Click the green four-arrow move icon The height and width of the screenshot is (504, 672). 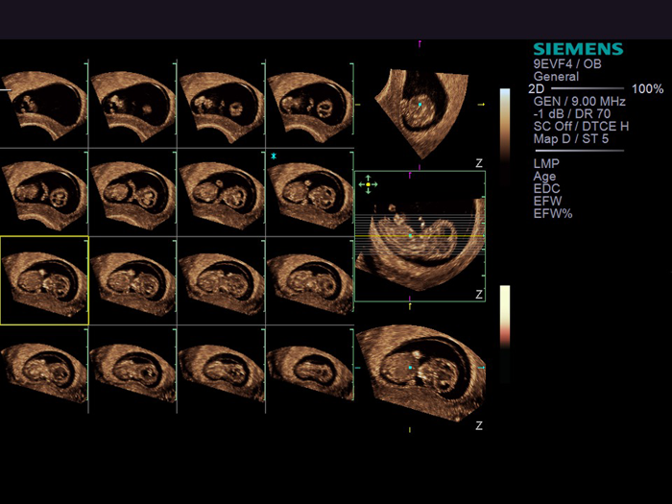tap(368, 184)
